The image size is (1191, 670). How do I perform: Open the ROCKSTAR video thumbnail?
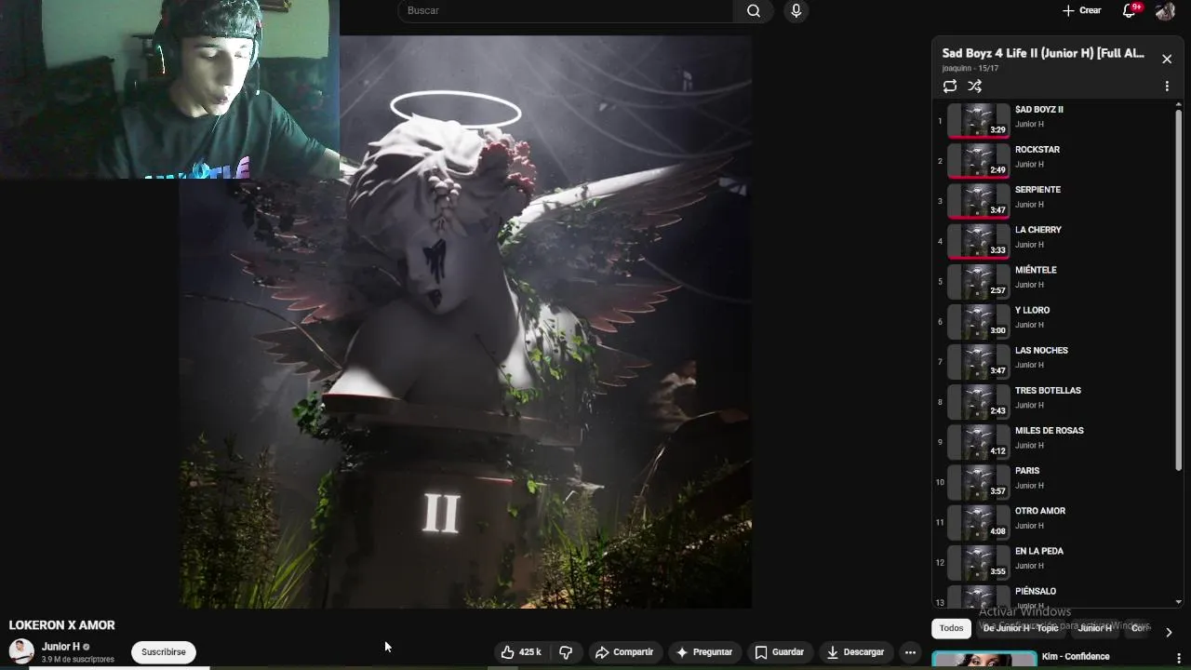point(978,161)
